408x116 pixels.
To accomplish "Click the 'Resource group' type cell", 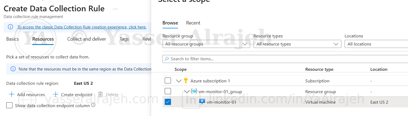I will pos(320,92).
